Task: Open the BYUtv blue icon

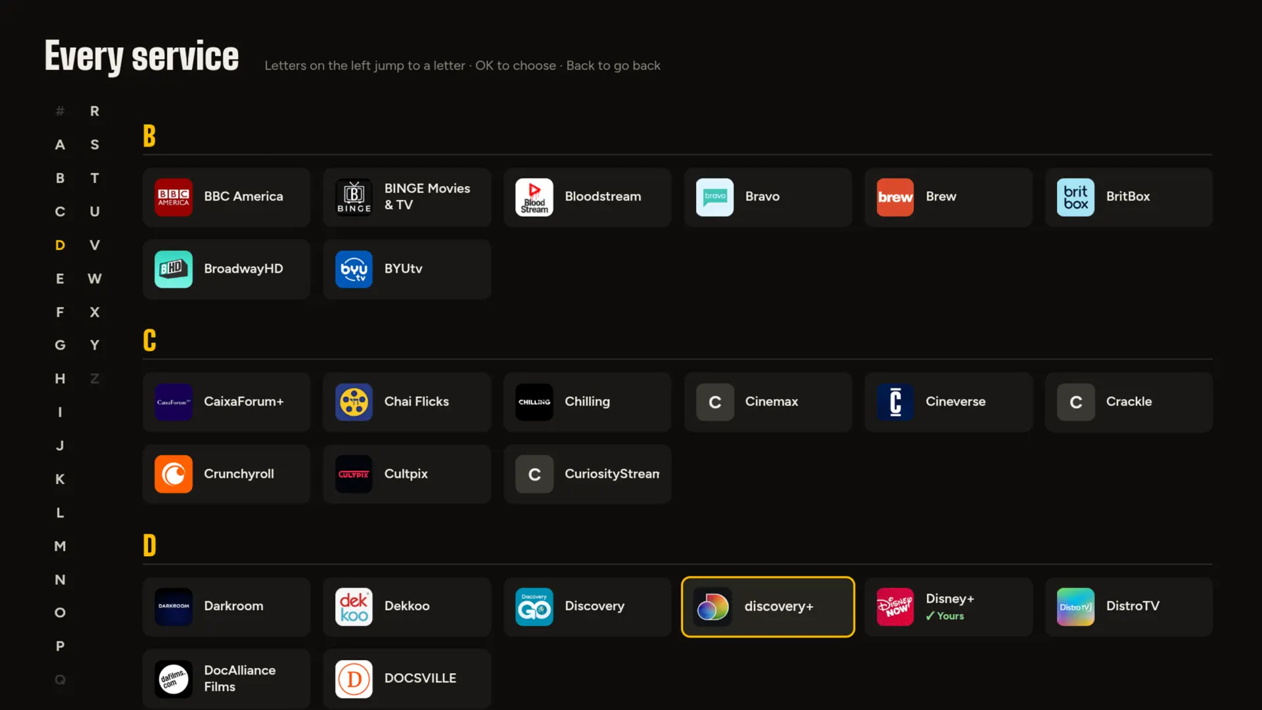Action: point(354,270)
